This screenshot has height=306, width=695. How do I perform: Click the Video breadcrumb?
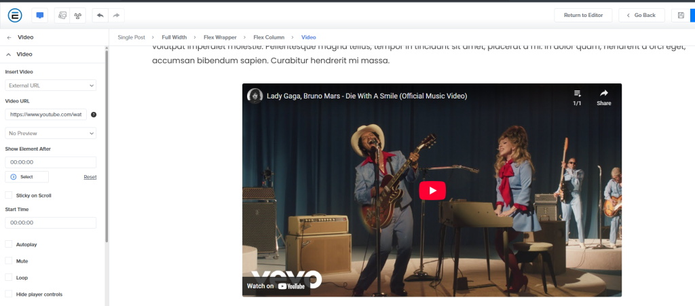tap(309, 37)
